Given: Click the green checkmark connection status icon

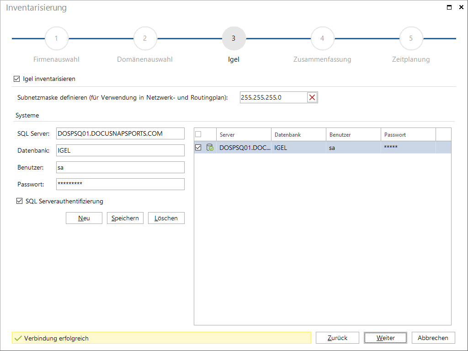Looking at the screenshot, I should click(18, 338).
